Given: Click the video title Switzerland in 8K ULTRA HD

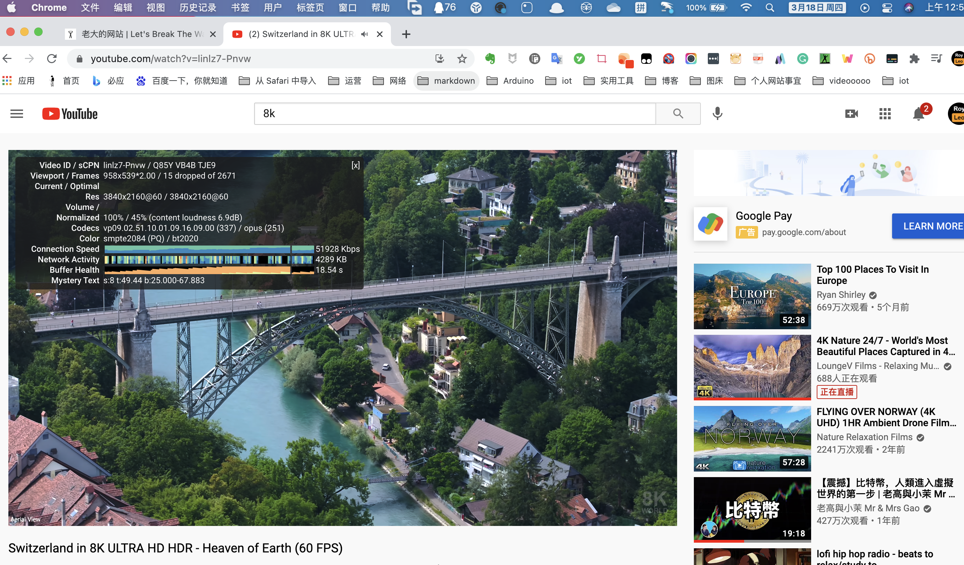Looking at the screenshot, I should coord(175,548).
